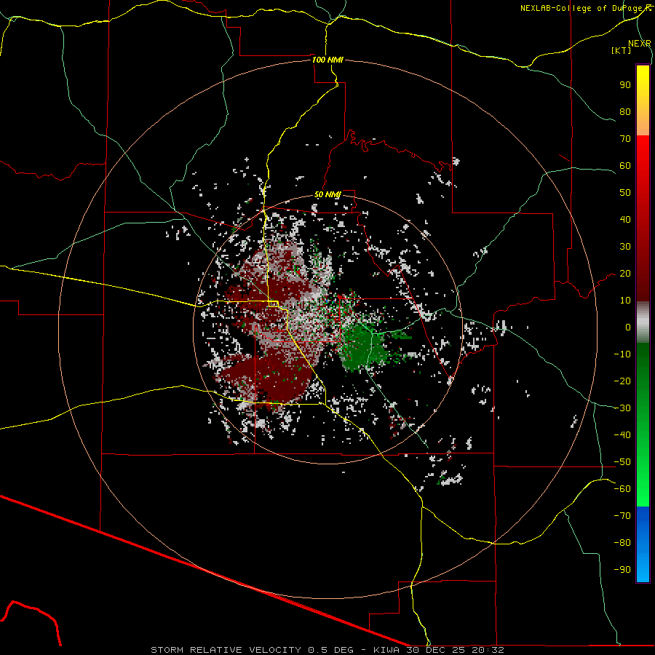Click the "NEXLAB-College of DuPage" credit text

click(x=582, y=8)
